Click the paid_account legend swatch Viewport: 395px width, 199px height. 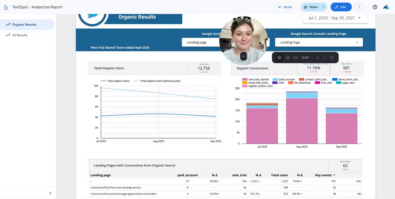click(275, 80)
